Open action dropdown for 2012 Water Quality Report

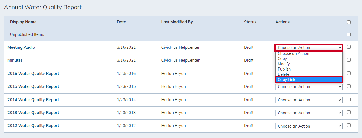309,126
